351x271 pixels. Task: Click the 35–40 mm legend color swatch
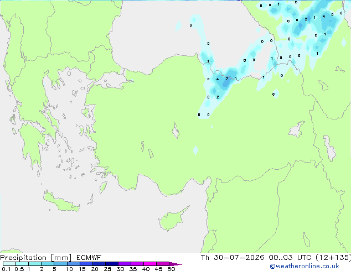(x=137, y=264)
